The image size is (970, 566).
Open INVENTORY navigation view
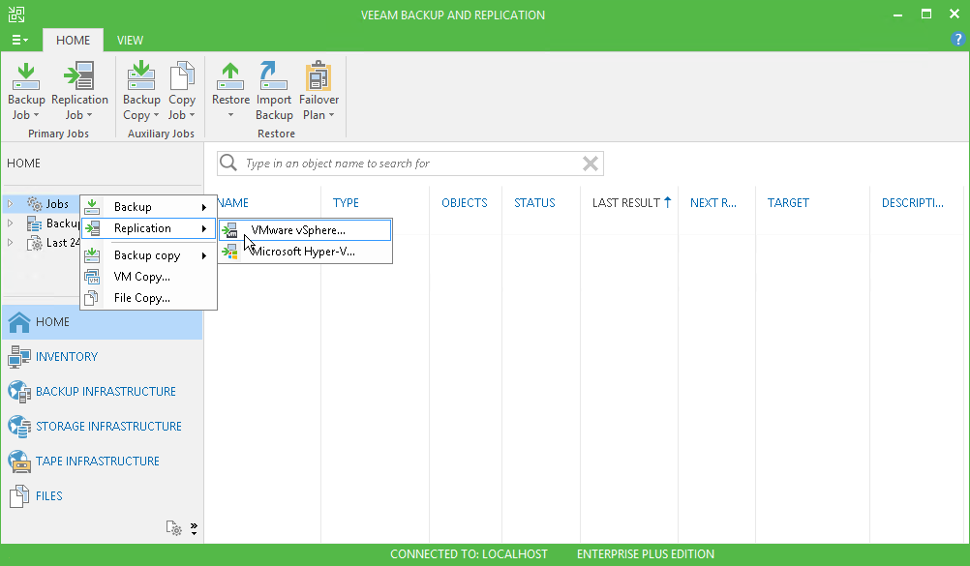(102, 357)
